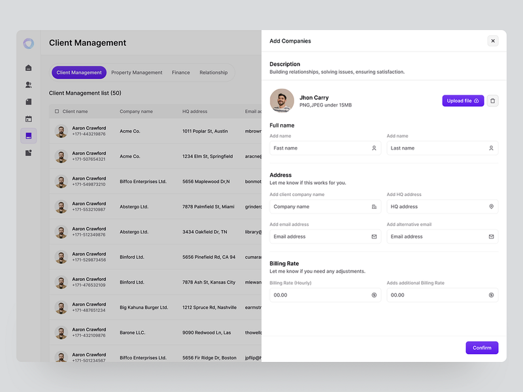Viewport: 523px width, 392px height.
Task: Click the person icon in the Last name field
Action: [x=491, y=148]
